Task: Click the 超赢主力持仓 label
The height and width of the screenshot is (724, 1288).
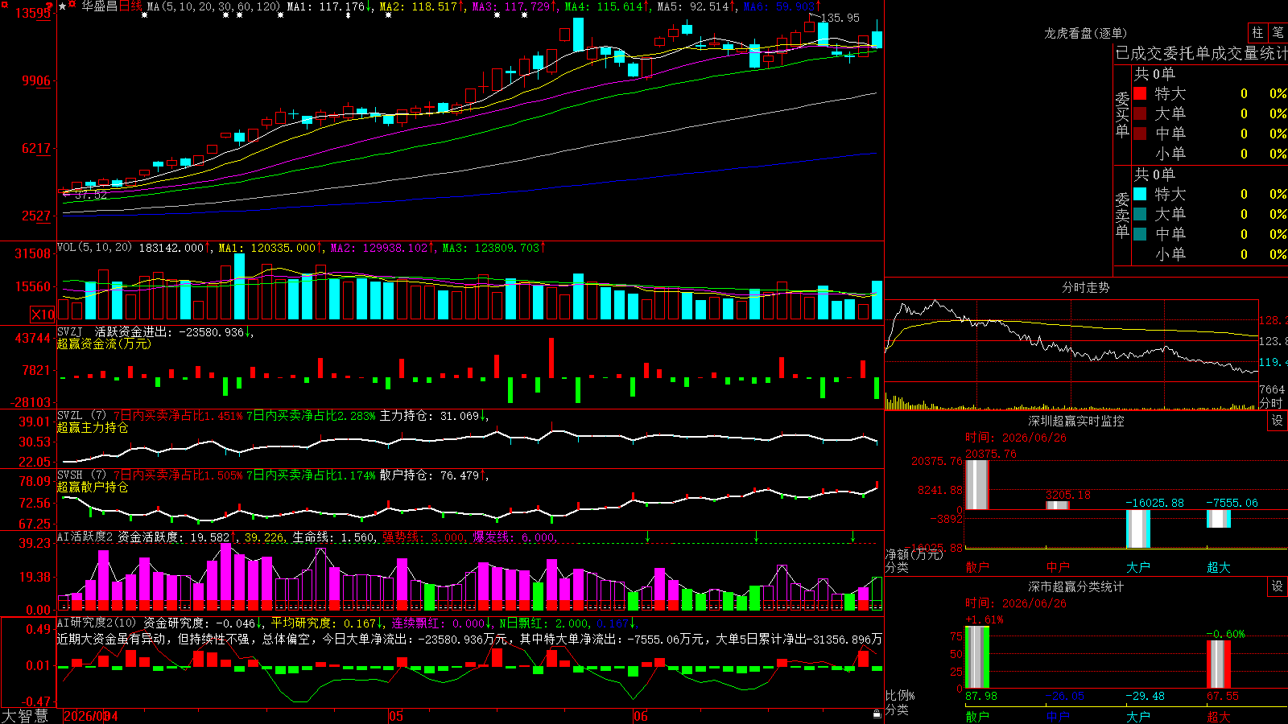Action: pos(93,427)
